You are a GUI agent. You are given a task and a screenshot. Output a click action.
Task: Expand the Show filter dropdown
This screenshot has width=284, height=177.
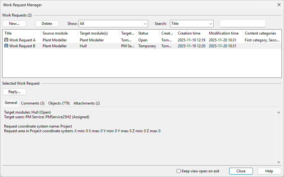pyautogui.click(x=145, y=24)
